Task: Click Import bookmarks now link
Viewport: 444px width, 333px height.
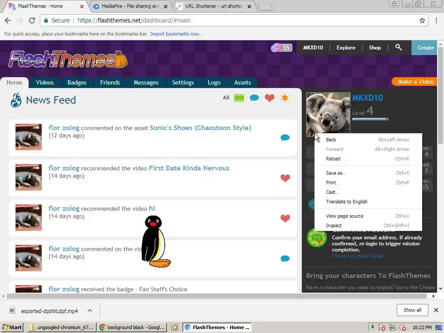Action: [176, 34]
